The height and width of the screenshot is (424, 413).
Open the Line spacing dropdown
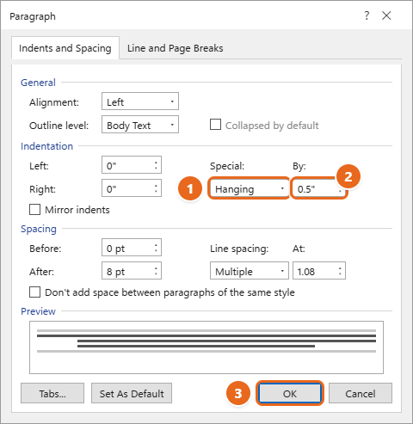tap(249, 271)
